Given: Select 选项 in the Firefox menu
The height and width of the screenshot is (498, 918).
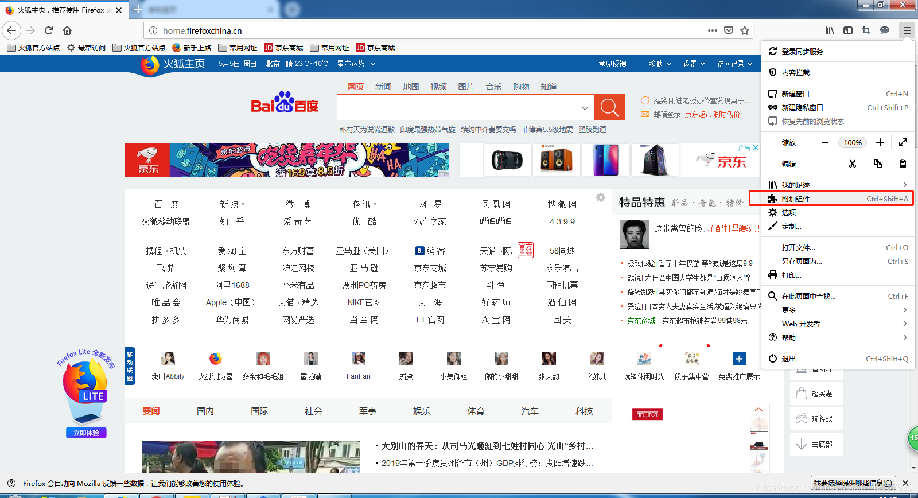Looking at the screenshot, I should tap(838, 212).
